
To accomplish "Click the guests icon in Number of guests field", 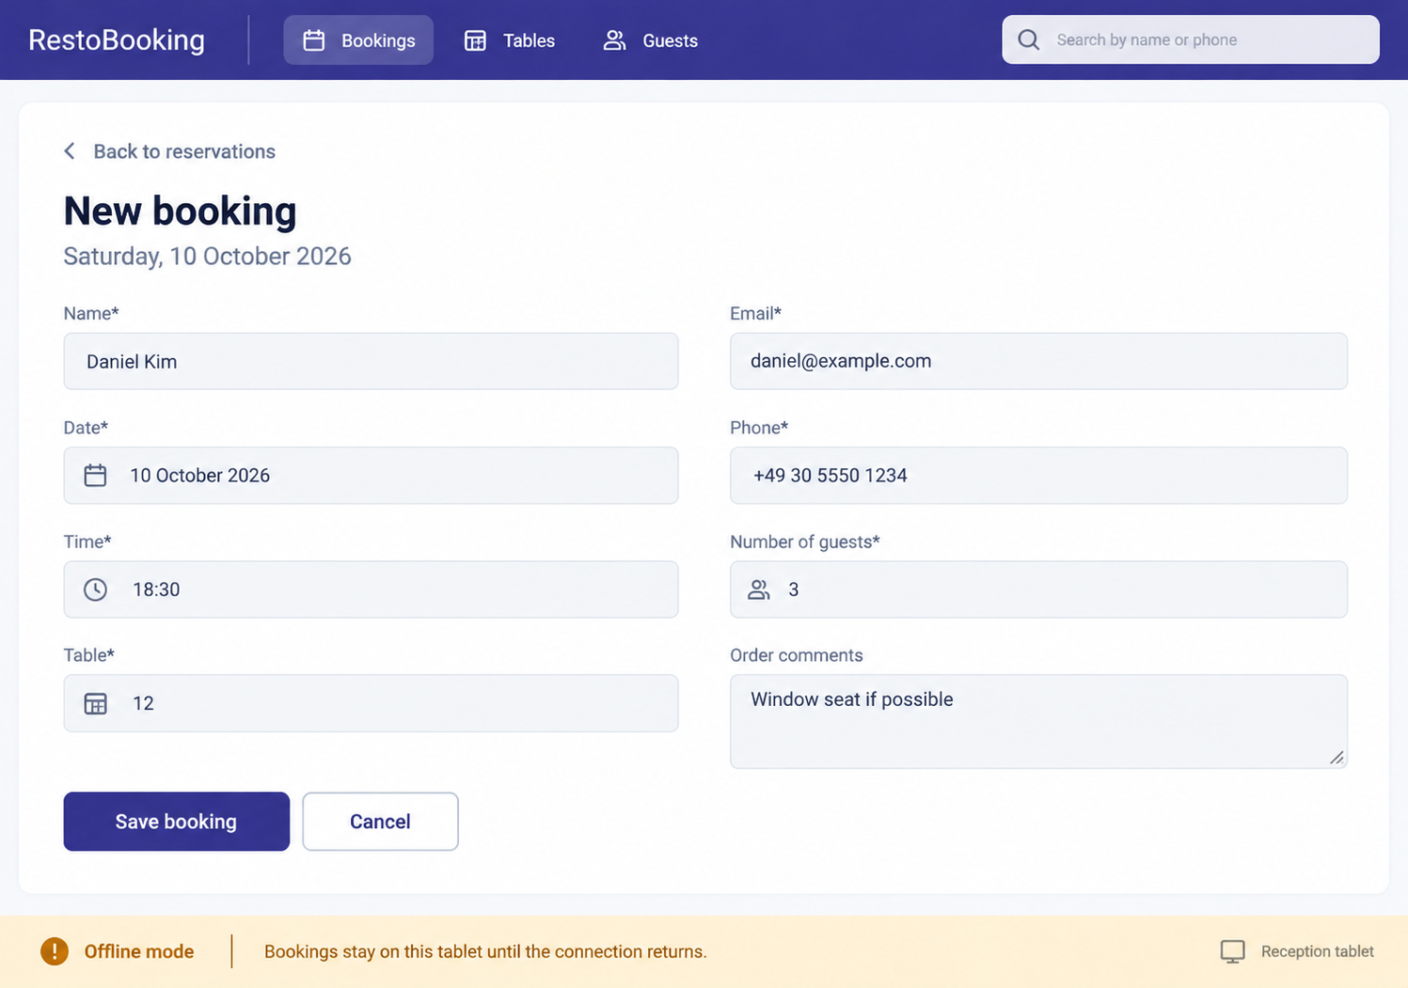I will [x=759, y=589].
